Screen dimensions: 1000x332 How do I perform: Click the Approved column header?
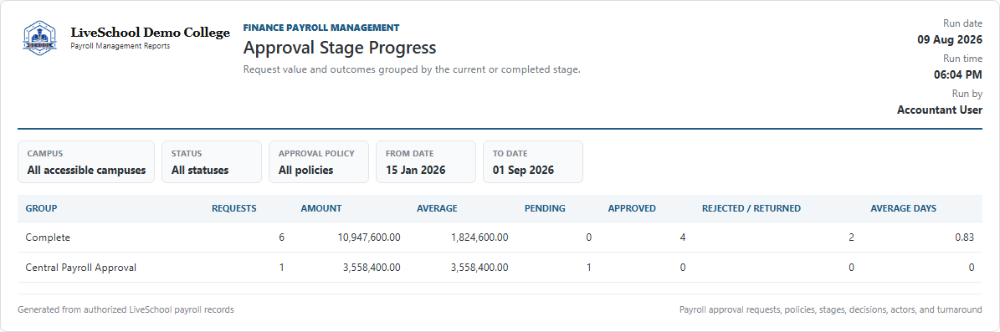pos(632,208)
